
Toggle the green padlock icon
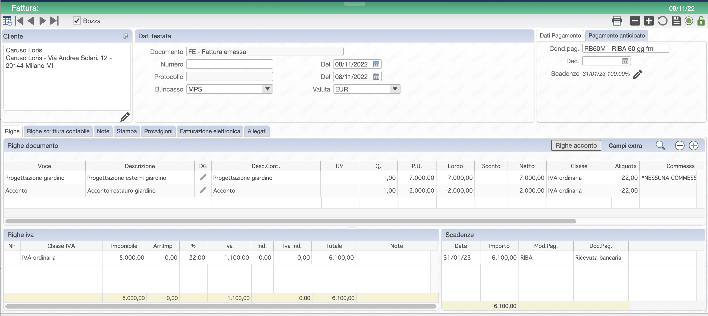coord(701,21)
